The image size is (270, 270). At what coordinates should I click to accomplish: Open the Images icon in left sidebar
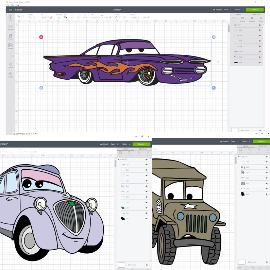point(10,45)
